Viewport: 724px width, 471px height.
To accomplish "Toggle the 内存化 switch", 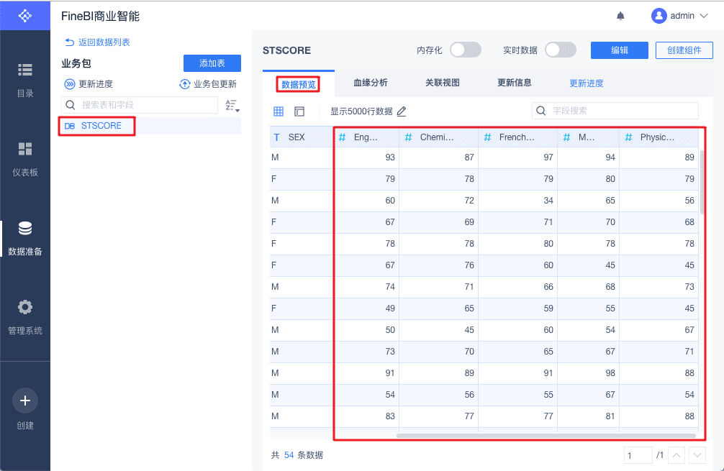I will (x=465, y=50).
